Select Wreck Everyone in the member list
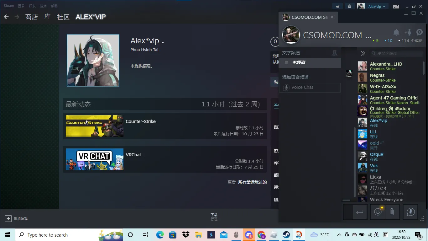The height and width of the screenshot is (241, 428). pyautogui.click(x=388, y=200)
